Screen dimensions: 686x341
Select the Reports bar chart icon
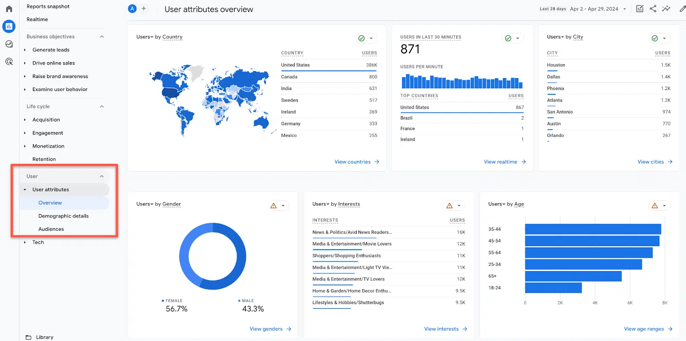[x=9, y=26]
